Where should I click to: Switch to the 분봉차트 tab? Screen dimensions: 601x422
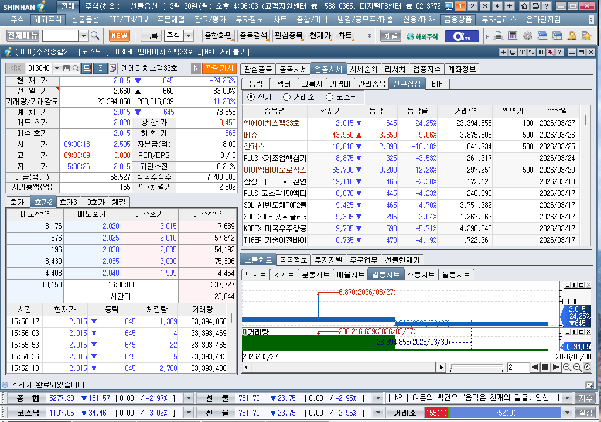(316, 275)
